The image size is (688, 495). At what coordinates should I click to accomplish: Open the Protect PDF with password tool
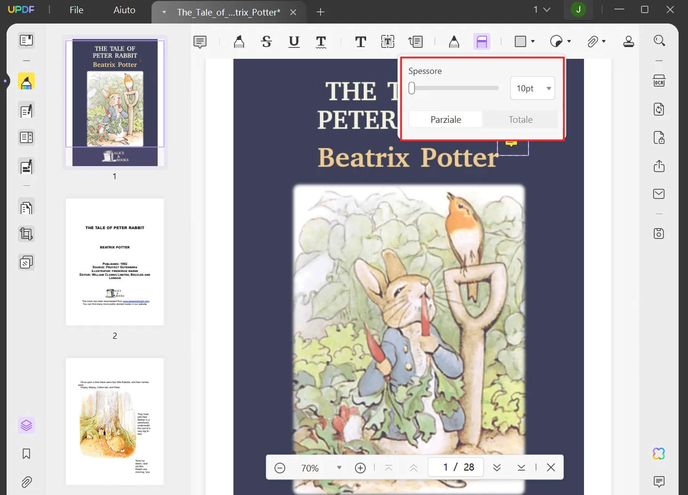click(659, 137)
